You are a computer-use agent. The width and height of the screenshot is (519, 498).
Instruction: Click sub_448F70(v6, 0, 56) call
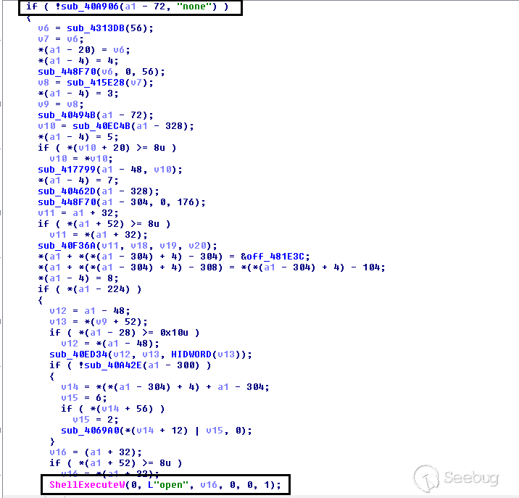(101, 72)
